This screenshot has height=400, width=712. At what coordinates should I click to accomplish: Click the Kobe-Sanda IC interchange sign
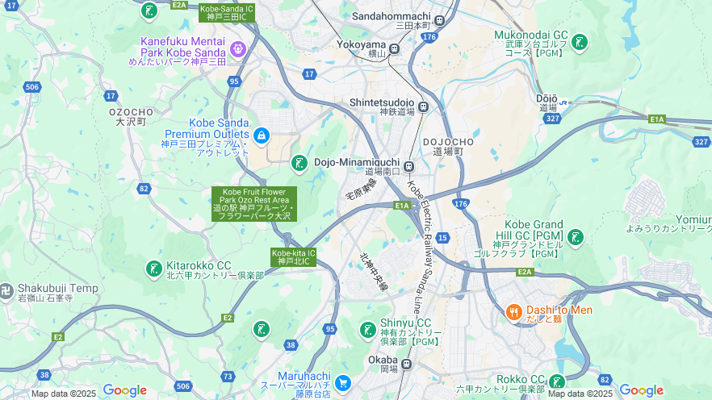tap(227, 13)
